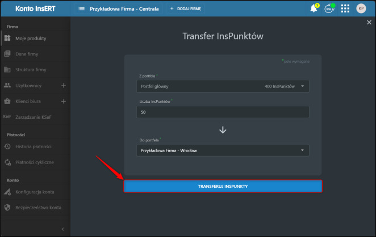Click the InsPunkty balance icon in header

[329, 8]
